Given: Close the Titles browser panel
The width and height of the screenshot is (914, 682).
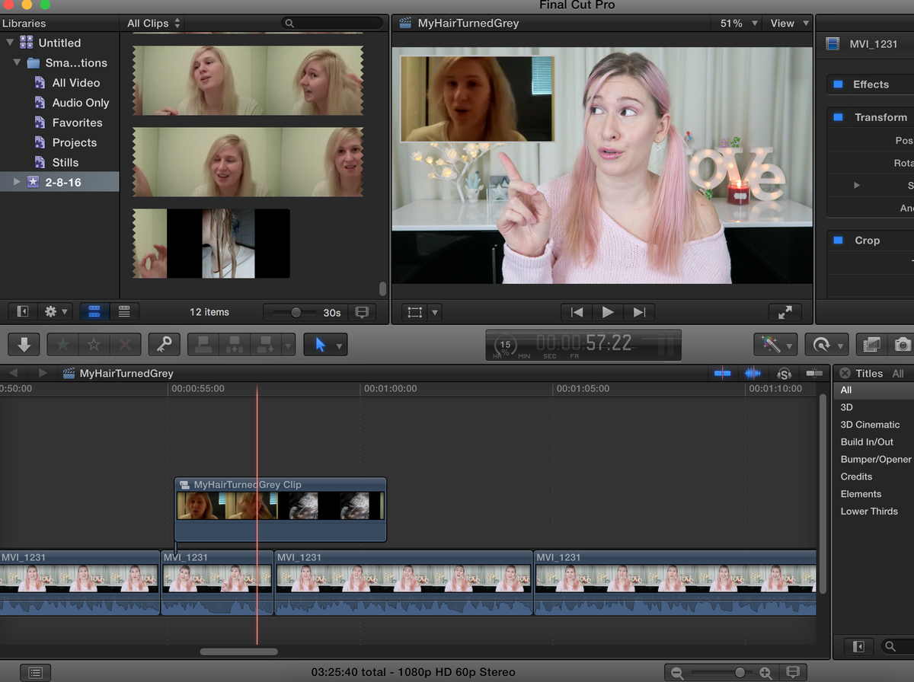Looking at the screenshot, I should pos(844,373).
